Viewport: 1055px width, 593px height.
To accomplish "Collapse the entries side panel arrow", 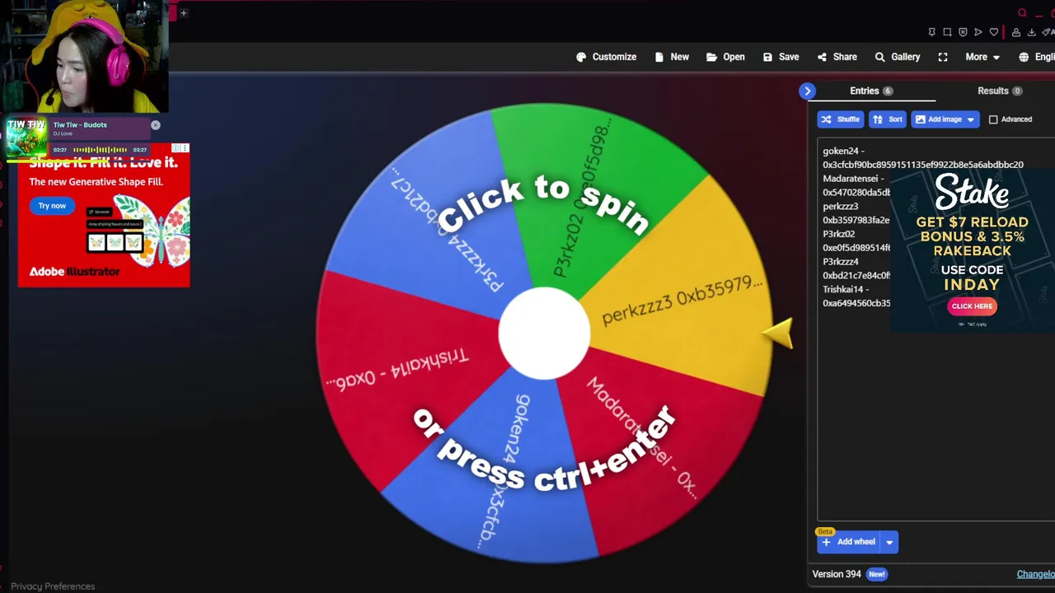I will [808, 91].
